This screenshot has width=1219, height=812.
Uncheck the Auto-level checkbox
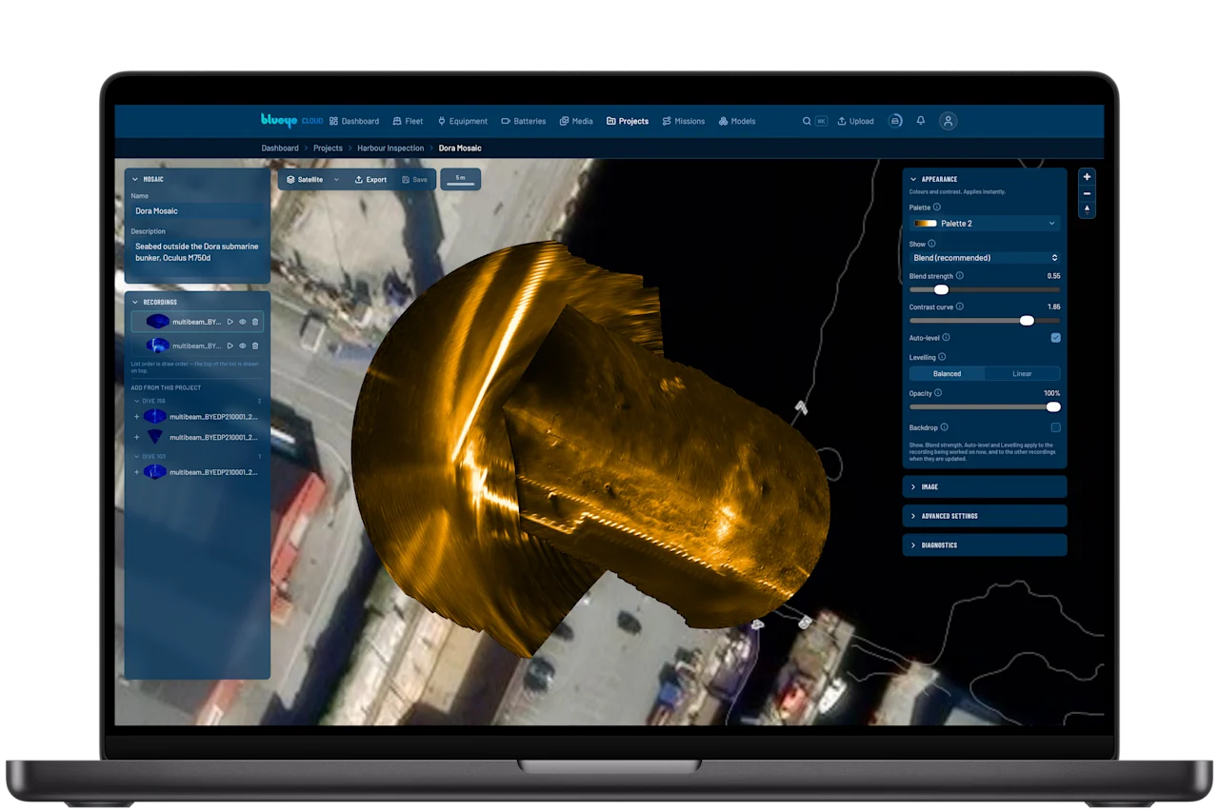coord(1055,337)
